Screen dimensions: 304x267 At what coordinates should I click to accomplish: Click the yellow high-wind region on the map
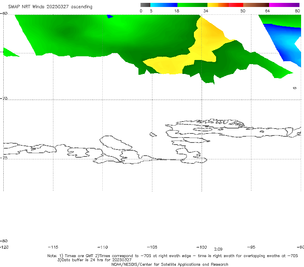[x=202, y=48]
